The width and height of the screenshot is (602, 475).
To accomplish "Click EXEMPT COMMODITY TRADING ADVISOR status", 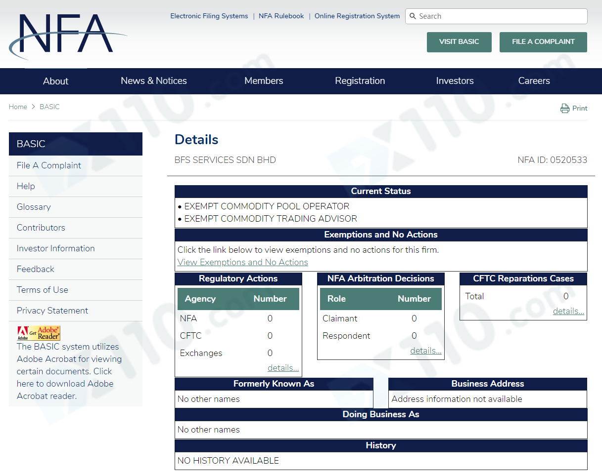I will tap(271, 219).
